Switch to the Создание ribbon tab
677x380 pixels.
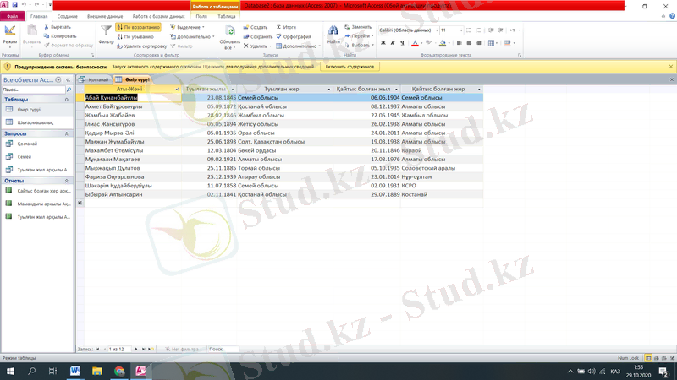coord(68,16)
